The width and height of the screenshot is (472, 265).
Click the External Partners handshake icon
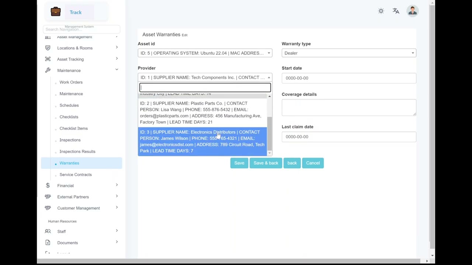[48, 197]
